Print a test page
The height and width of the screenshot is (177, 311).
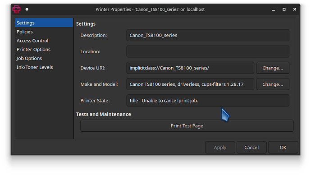pos(187,126)
